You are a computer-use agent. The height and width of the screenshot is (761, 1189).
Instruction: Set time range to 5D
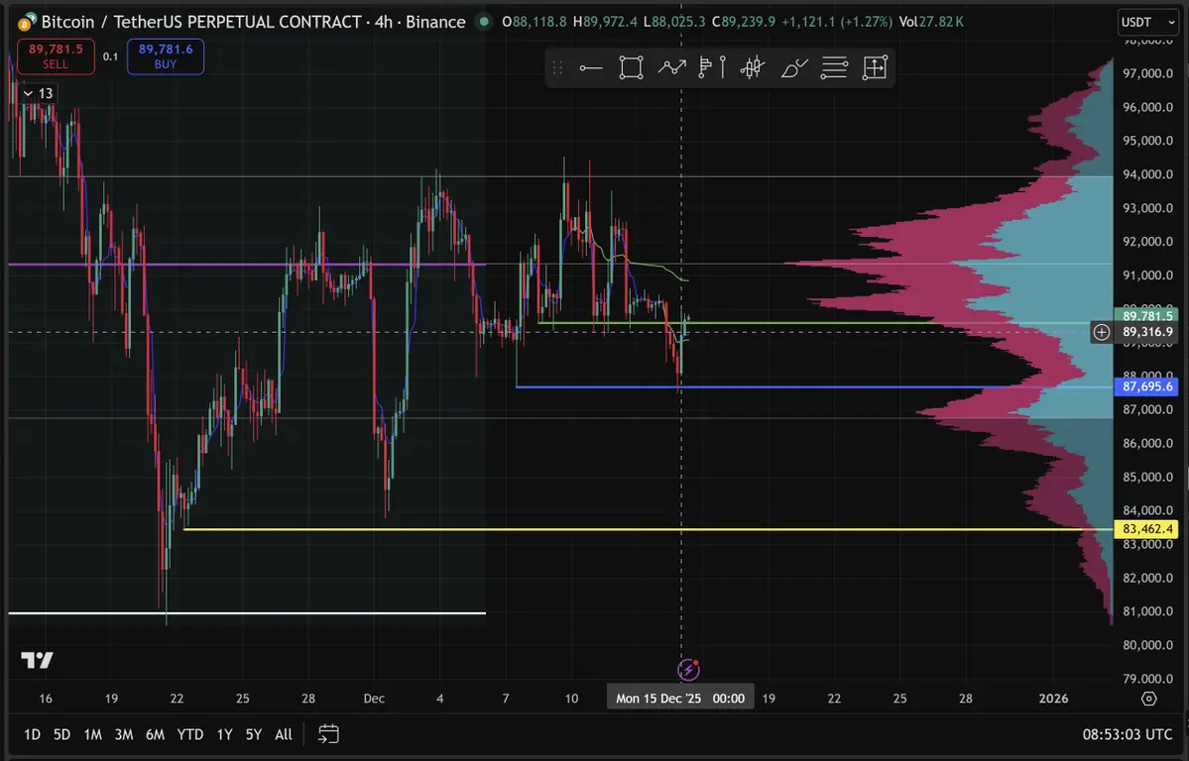click(x=61, y=733)
